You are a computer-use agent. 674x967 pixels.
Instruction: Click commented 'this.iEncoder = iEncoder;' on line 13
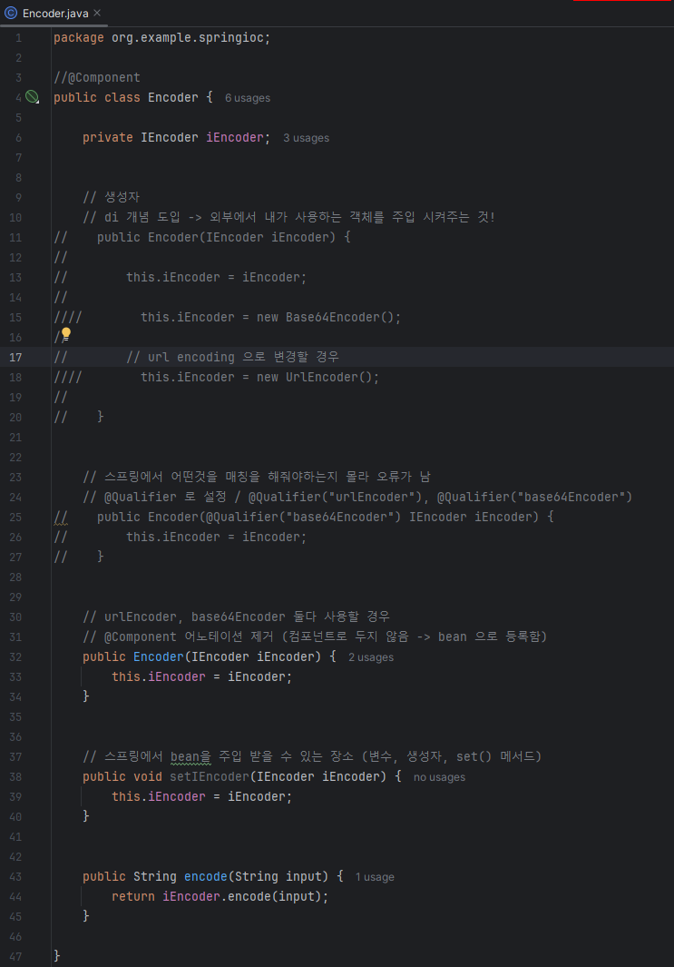(216, 278)
